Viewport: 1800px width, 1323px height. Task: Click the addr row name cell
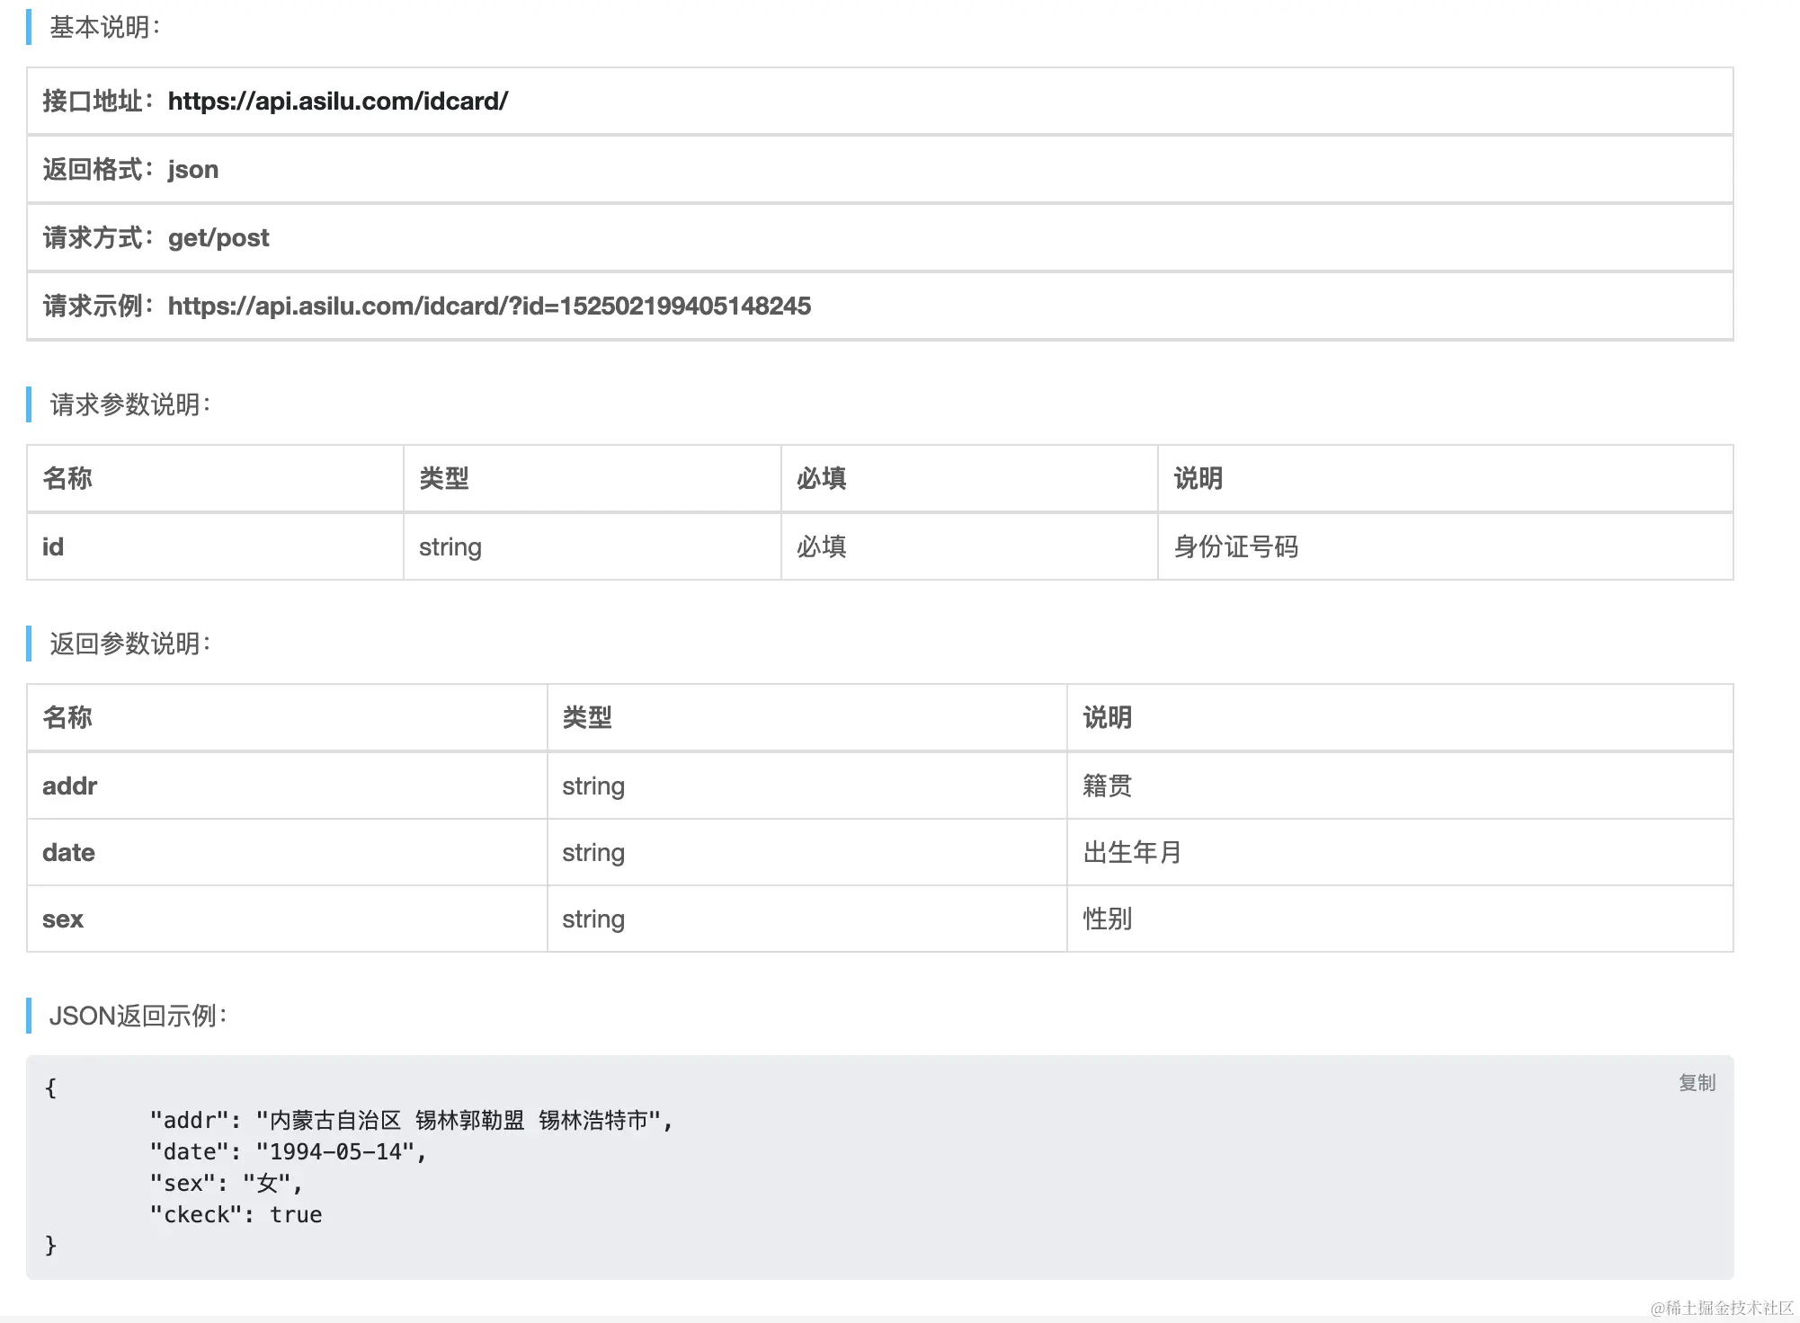(69, 786)
